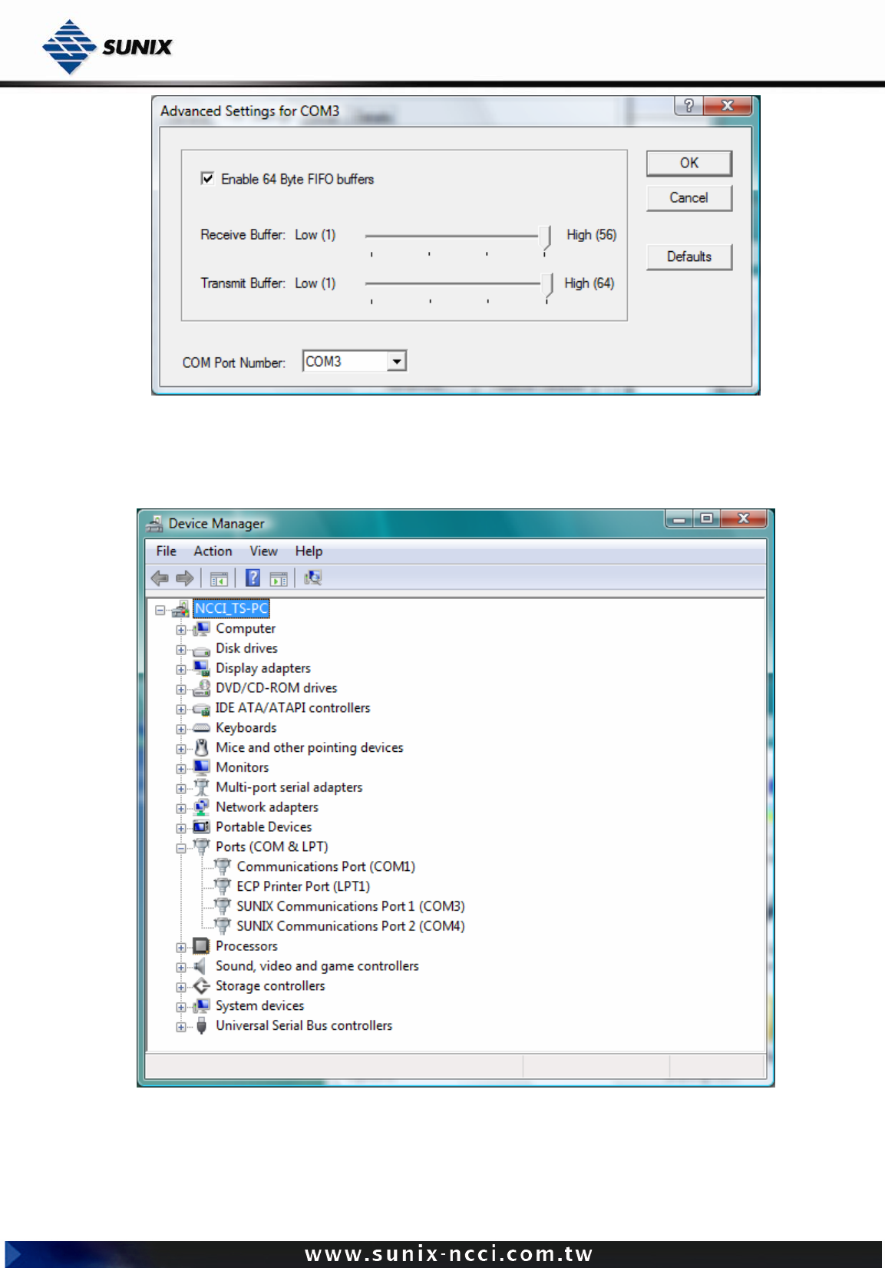Click Cancel in Advanced Settings dialog
885x1268 pixels.
pos(689,197)
